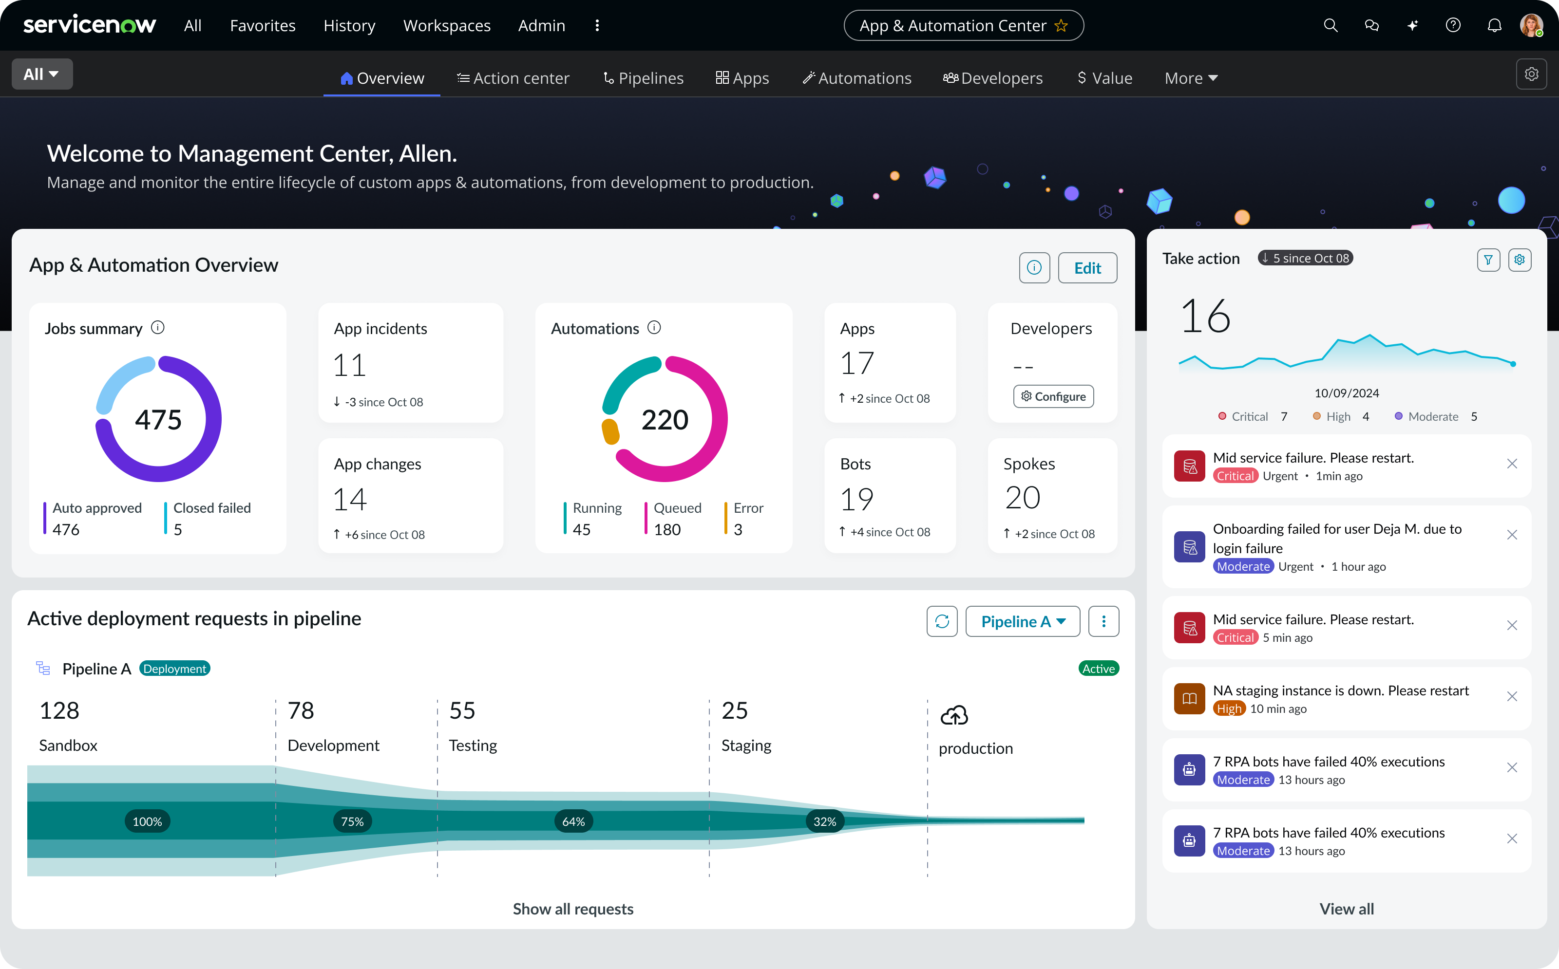Viewport: 1559px width, 969px height.
Task: Click the Edit button
Action: [1087, 268]
